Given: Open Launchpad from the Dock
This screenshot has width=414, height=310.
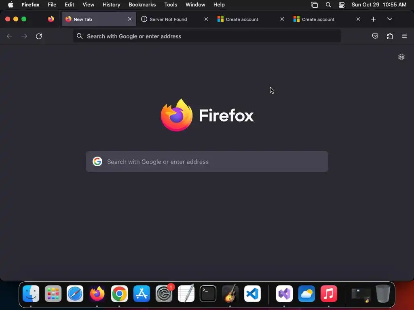Looking at the screenshot, I should point(53,294).
